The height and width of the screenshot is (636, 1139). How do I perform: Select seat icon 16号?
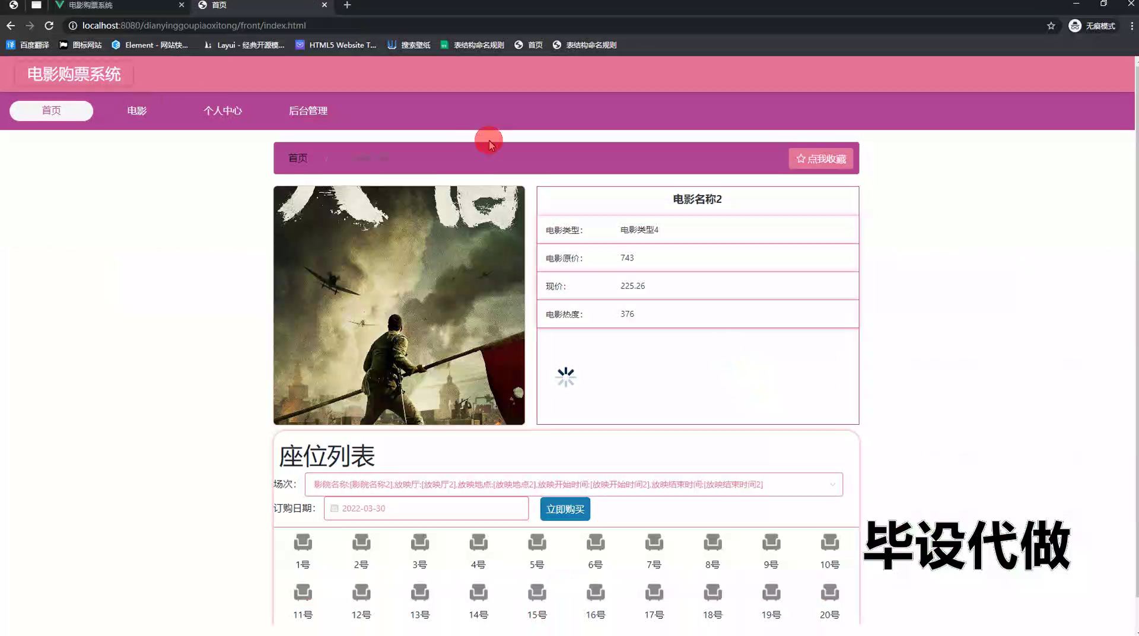pos(596,592)
